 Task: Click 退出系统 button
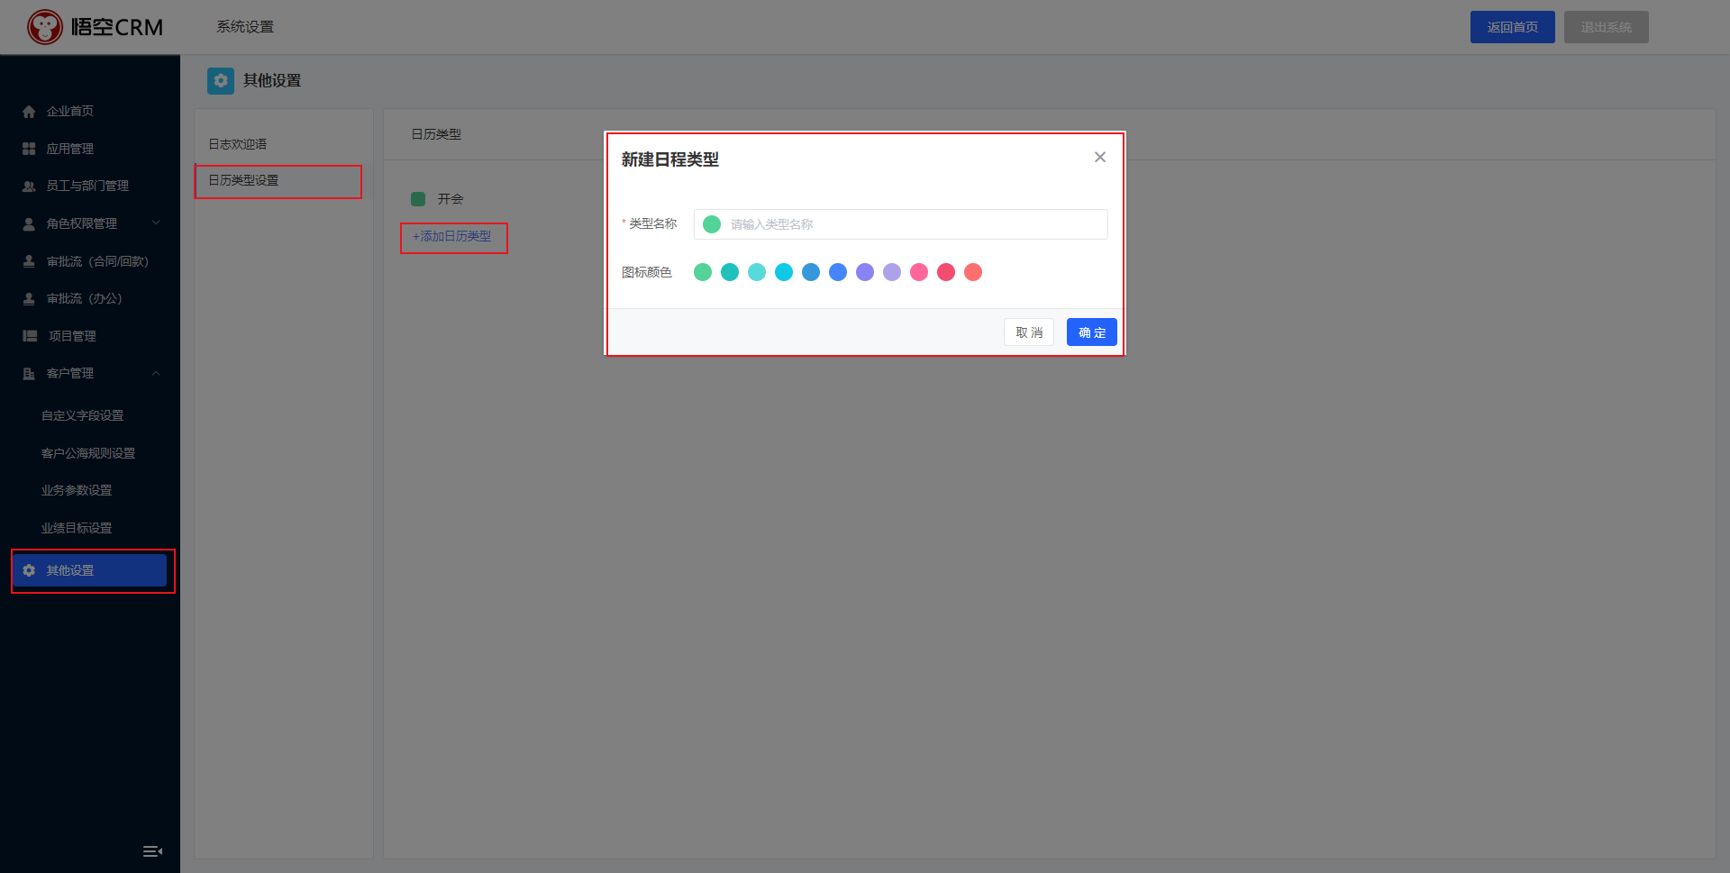coord(1607,27)
